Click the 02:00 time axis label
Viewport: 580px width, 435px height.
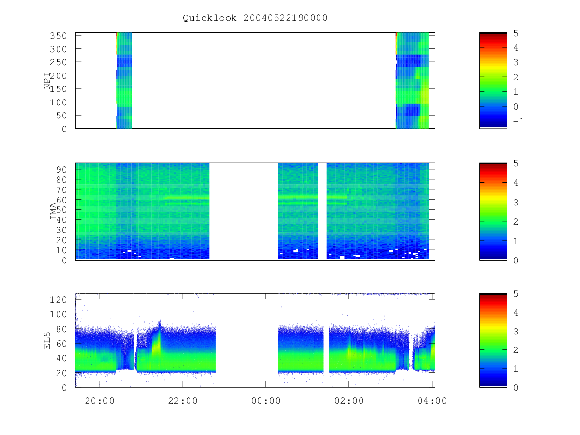[x=349, y=401]
